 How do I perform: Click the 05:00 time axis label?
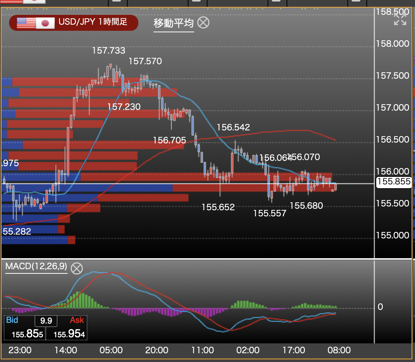[111, 350]
